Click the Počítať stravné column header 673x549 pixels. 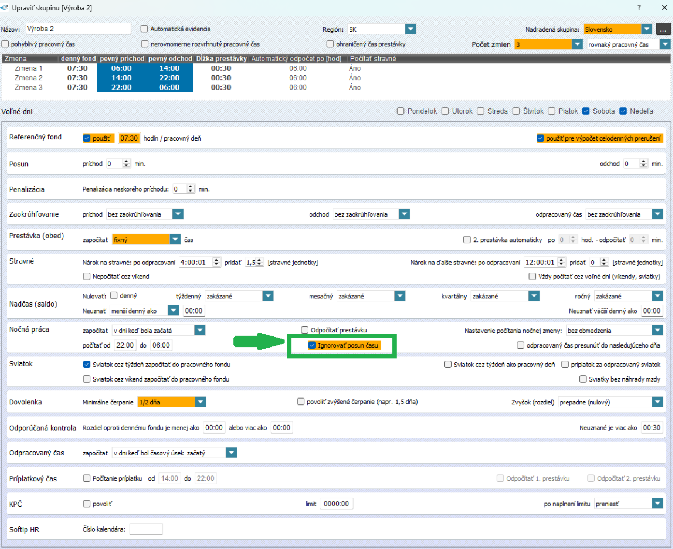point(372,59)
